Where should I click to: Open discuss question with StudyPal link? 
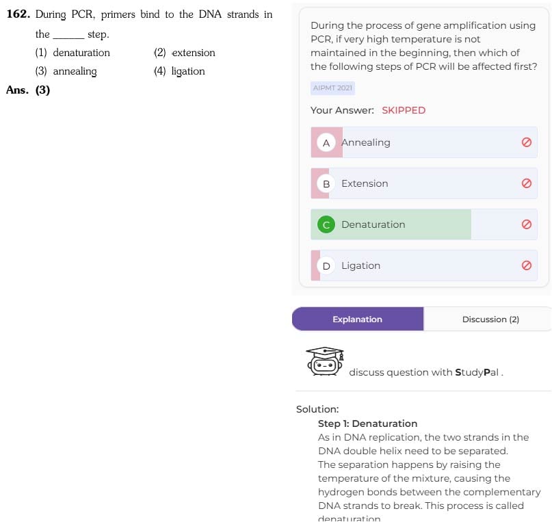tap(426, 372)
